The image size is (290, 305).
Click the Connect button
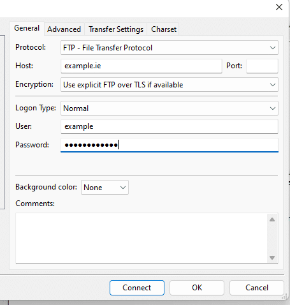coord(137,288)
